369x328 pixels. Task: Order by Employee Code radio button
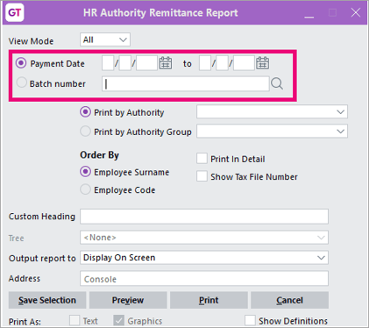coord(85,189)
